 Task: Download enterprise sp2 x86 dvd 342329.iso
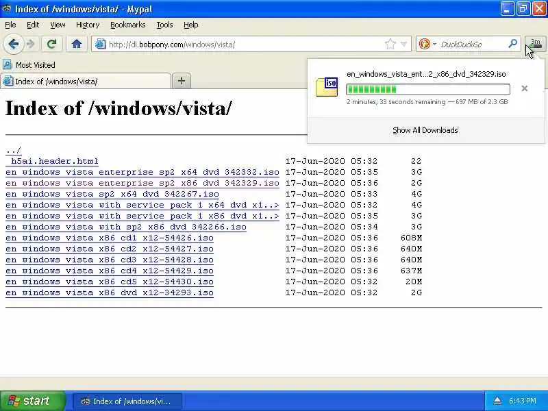142,183
